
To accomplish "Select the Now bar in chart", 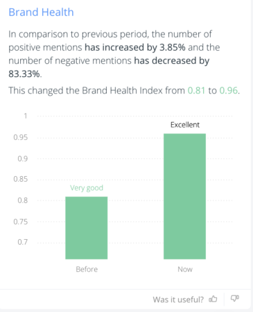I will point(184,196).
